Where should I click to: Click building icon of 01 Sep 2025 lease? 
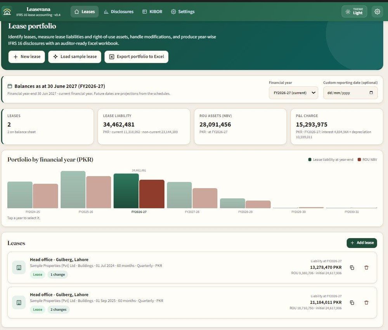[19, 302]
